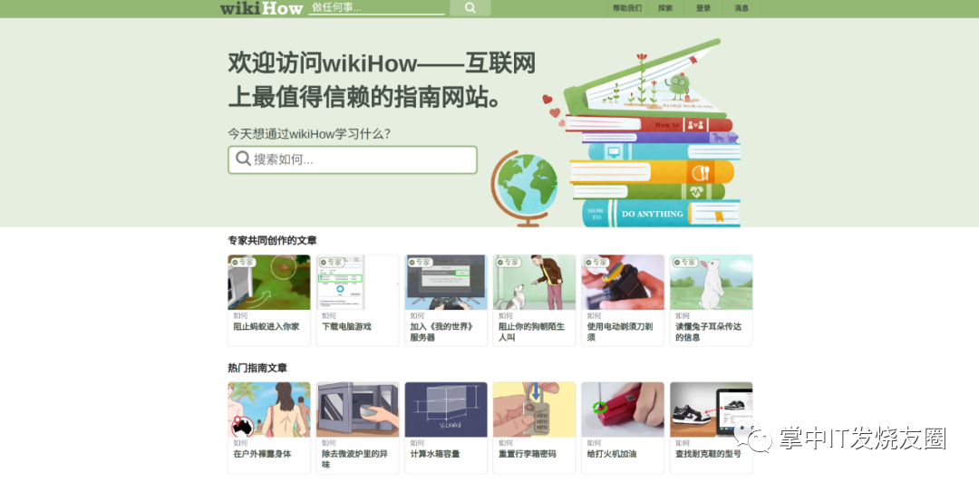Click the 使用电动剃须刀剃须 title link
The width and height of the screenshot is (979, 482).
click(x=620, y=332)
